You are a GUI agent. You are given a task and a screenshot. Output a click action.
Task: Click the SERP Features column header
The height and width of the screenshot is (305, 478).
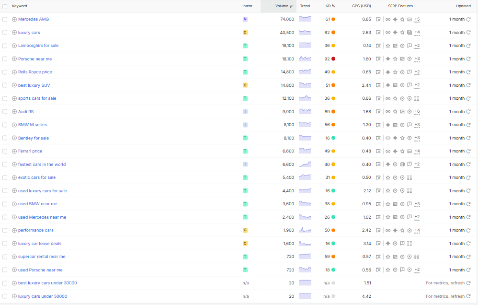(400, 6)
